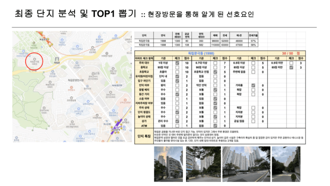Image resolution: width=330 pixels, height=186 pixels.
Task: Toggle 언덕 여부 '가파름' checkbox
Action: (253, 86)
